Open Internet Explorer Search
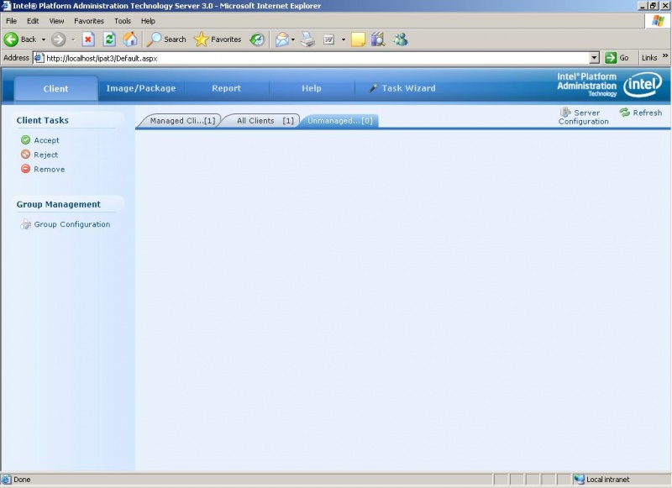This screenshot has height=488, width=672. 165,39
